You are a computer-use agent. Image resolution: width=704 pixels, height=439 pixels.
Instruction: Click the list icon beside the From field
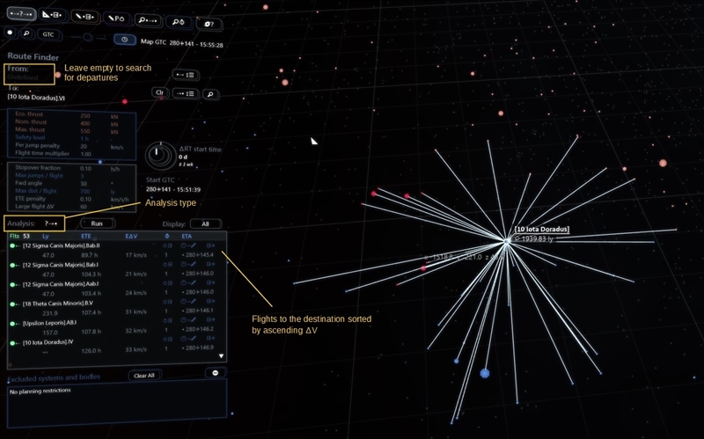point(185,75)
